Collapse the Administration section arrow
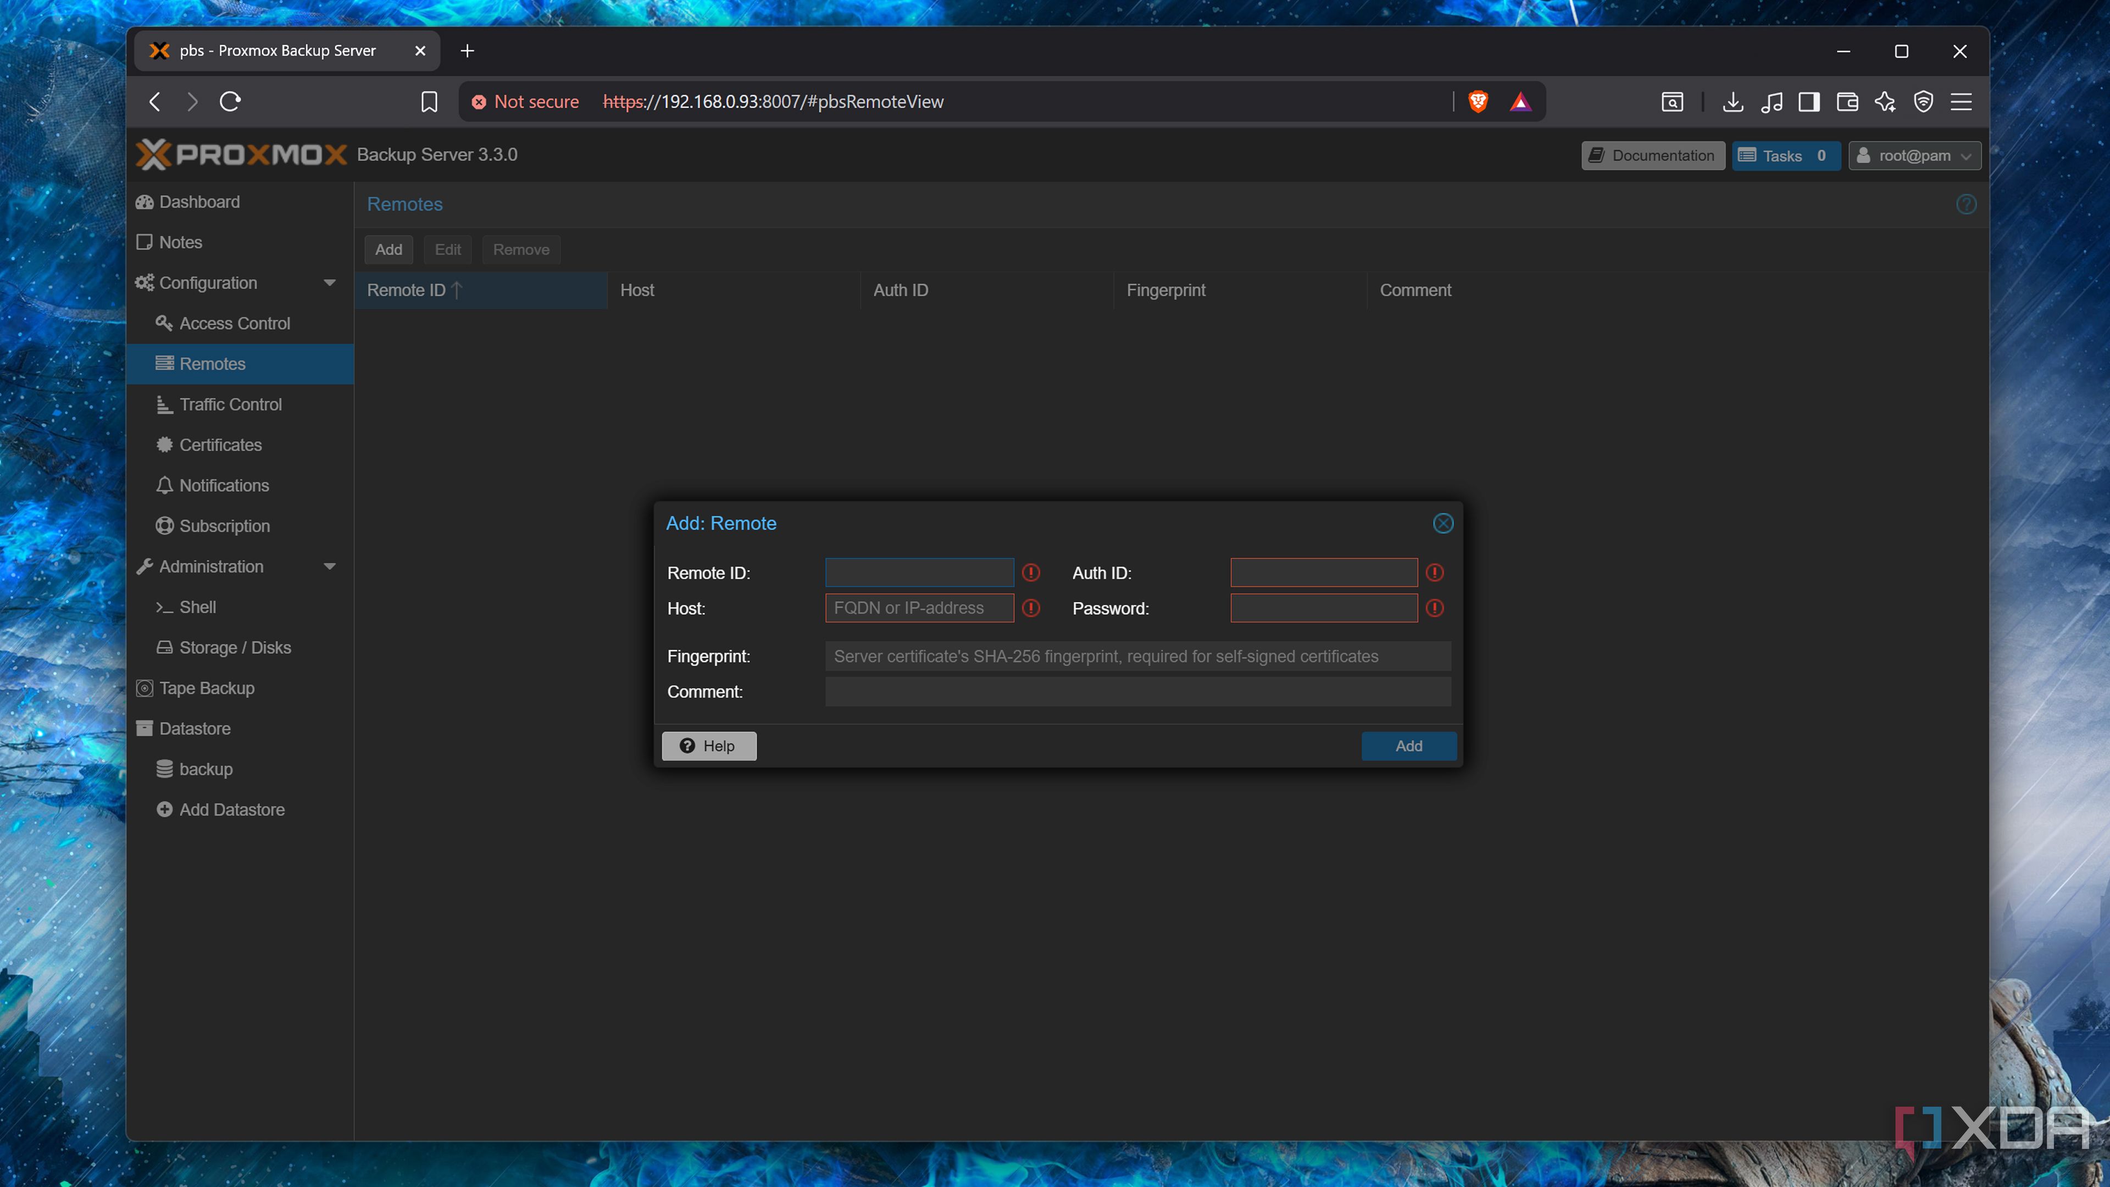The height and width of the screenshot is (1187, 2110). [329, 566]
